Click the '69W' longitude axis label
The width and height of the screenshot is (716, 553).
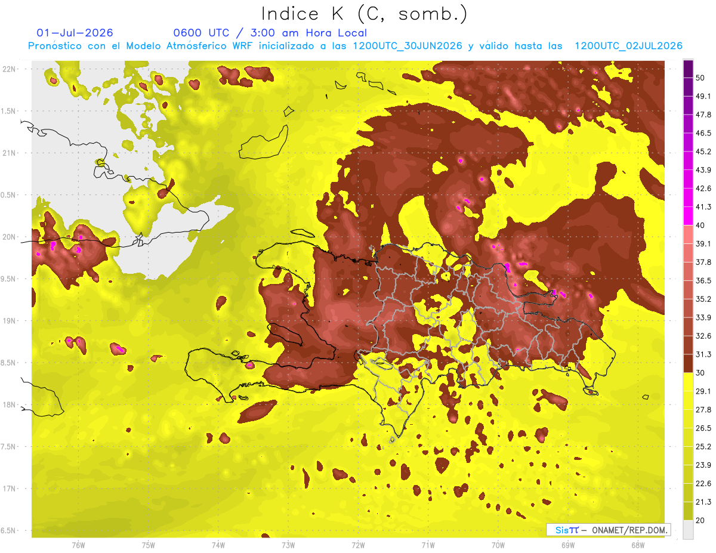pyautogui.click(x=567, y=545)
